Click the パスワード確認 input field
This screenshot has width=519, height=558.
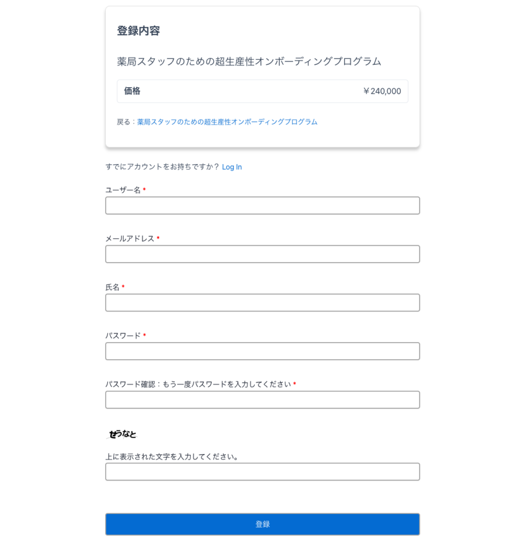(262, 399)
